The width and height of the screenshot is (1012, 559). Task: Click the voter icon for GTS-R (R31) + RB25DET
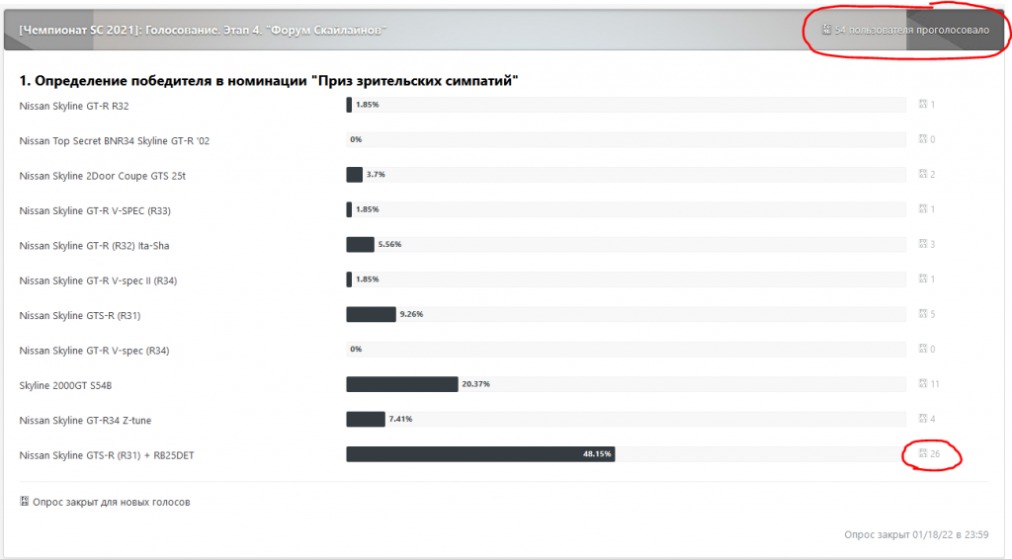923,454
